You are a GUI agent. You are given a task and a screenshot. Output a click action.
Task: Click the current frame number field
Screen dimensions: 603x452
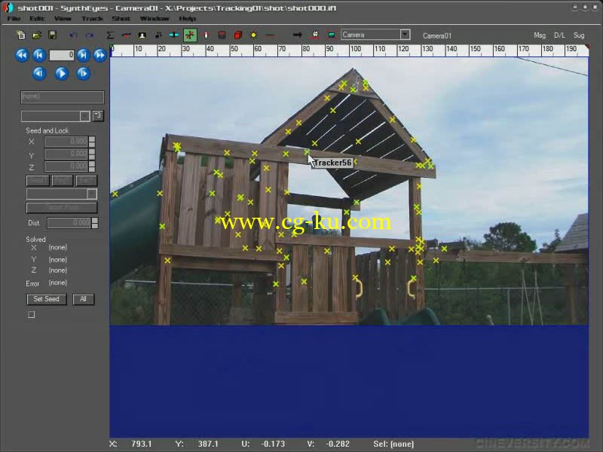(x=62, y=55)
